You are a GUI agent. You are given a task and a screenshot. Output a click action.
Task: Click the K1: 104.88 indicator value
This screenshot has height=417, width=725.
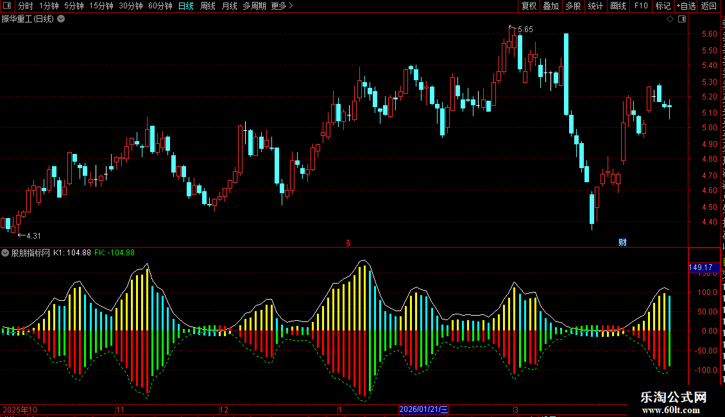[72, 253]
